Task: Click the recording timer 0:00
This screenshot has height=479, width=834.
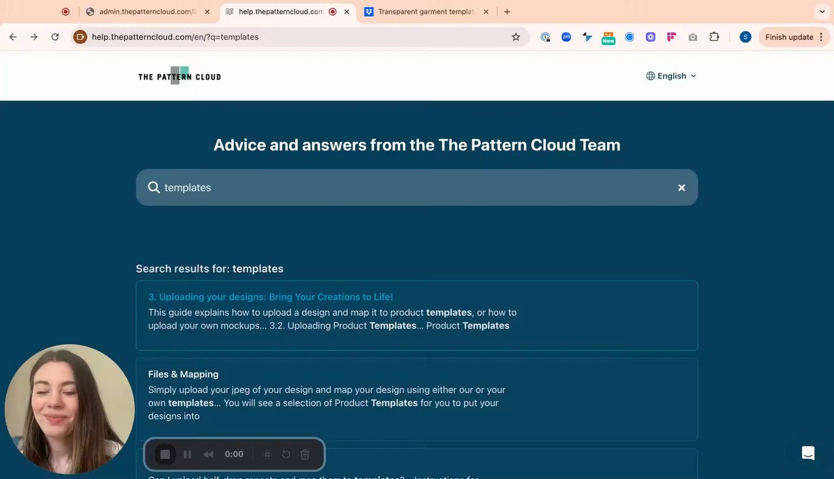Action: pos(234,455)
